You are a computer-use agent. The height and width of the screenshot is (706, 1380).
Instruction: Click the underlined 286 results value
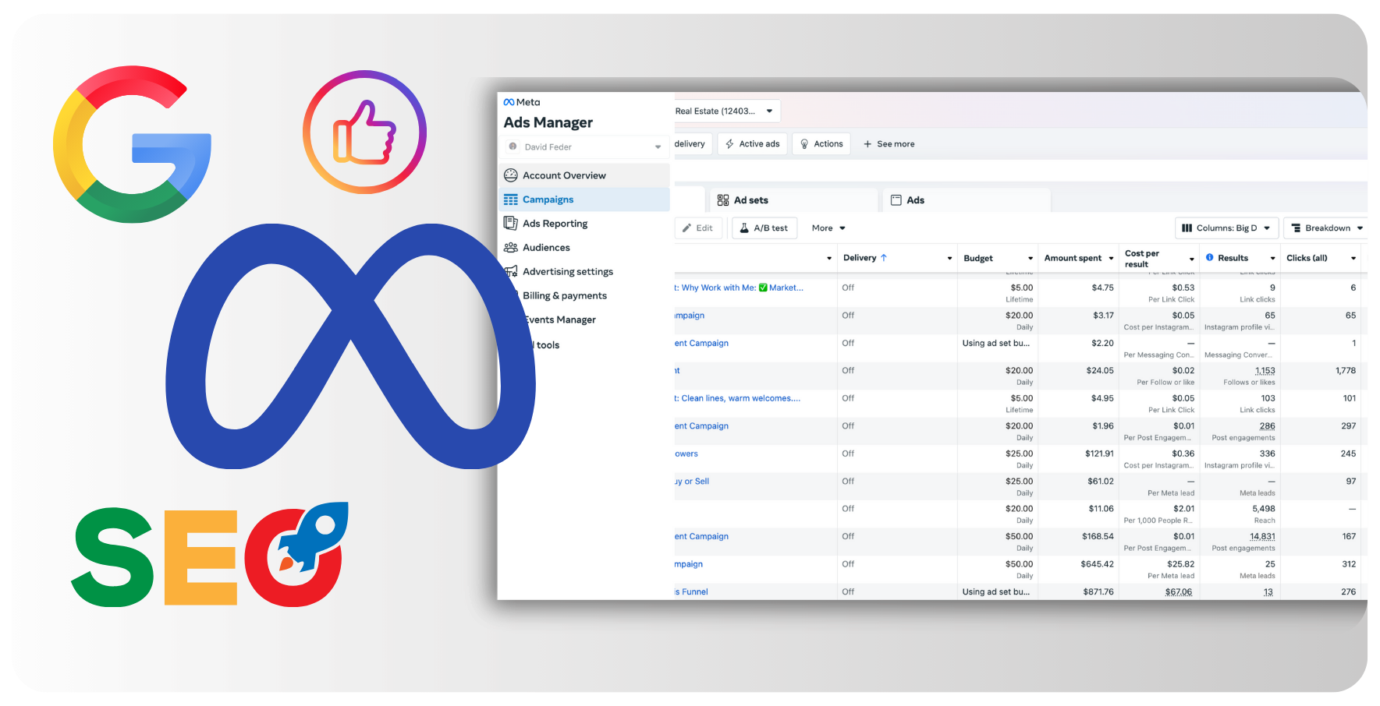1268,426
